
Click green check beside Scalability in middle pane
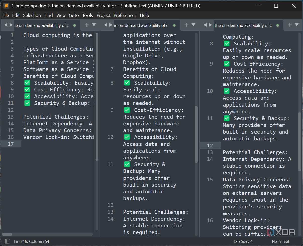pyautogui.click(x=127, y=83)
